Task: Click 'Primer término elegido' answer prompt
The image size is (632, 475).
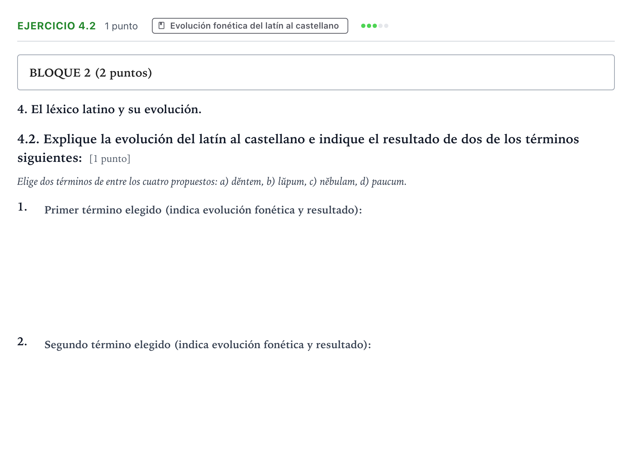Action: point(203,210)
